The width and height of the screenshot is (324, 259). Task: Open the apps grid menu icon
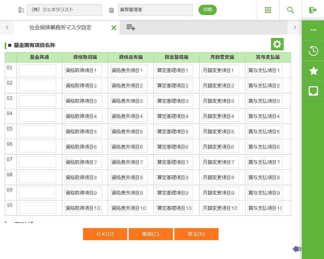pyautogui.click(x=268, y=10)
